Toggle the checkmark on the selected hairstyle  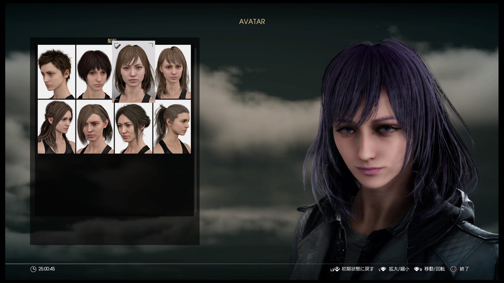tap(118, 46)
